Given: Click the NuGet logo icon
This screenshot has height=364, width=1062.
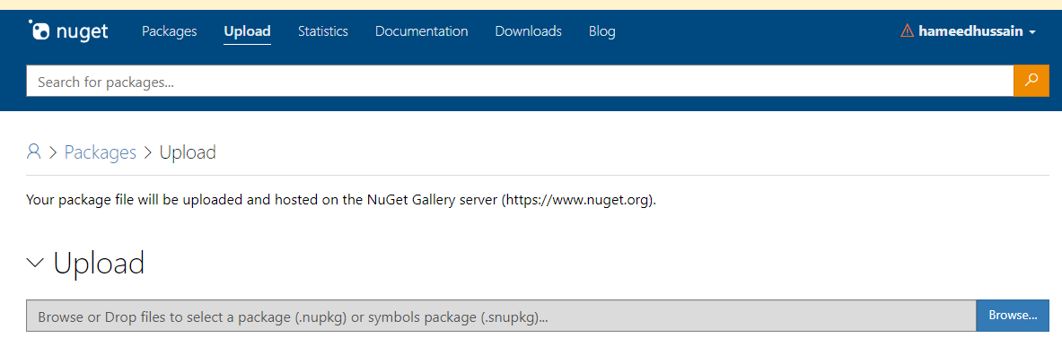Looking at the screenshot, I should (39, 30).
